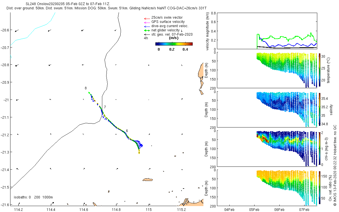Click the '06Feb' date tick label

point(279,209)
